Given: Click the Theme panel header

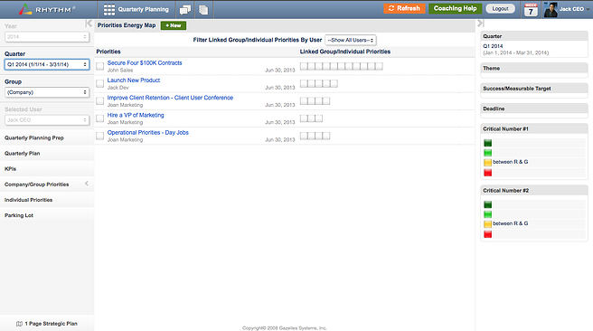Looking at the screenshot, I should (534, 68).
